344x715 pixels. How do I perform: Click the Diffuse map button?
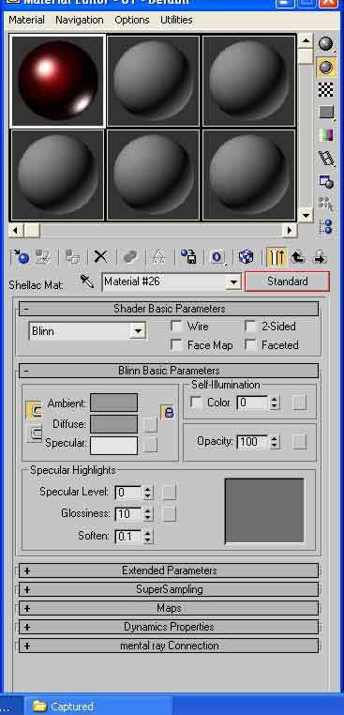149,424
